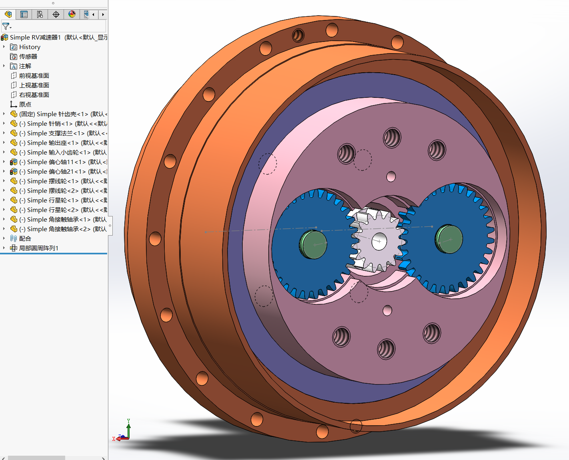This screenshot has width=569, height=460.
Task: Click the Simple 输出座<1> part icon
Action: (14, 143)
